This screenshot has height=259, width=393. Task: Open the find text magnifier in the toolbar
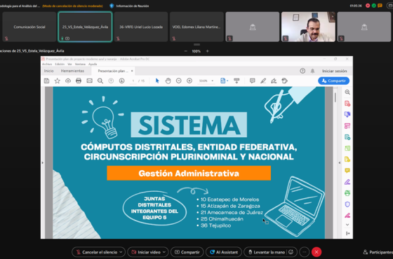(100, 80)
